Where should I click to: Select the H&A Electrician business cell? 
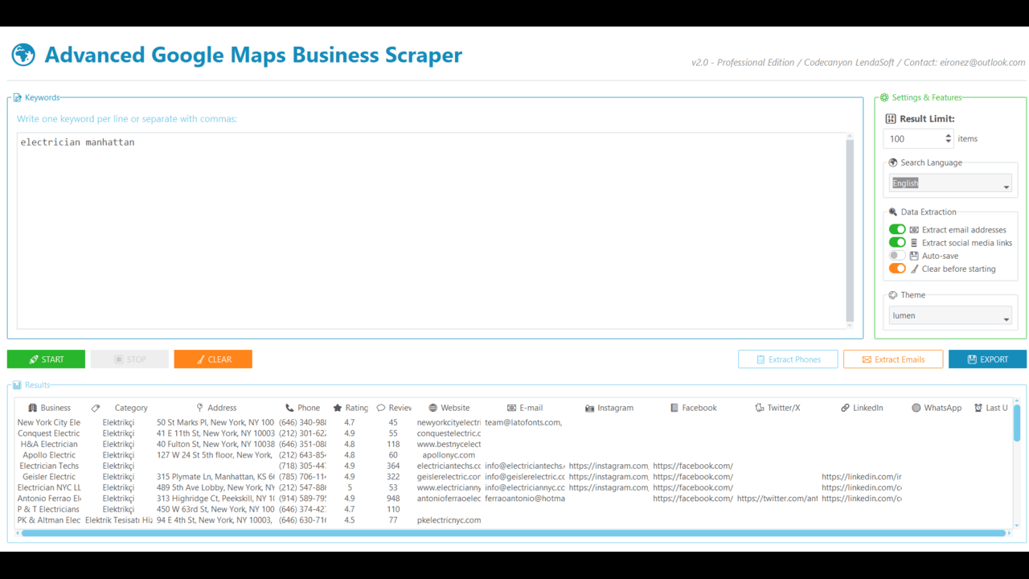point(49,444)
